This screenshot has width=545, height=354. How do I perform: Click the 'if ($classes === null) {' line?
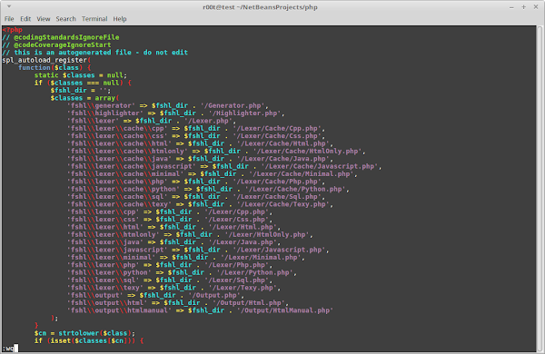click(x=83, y=83)
